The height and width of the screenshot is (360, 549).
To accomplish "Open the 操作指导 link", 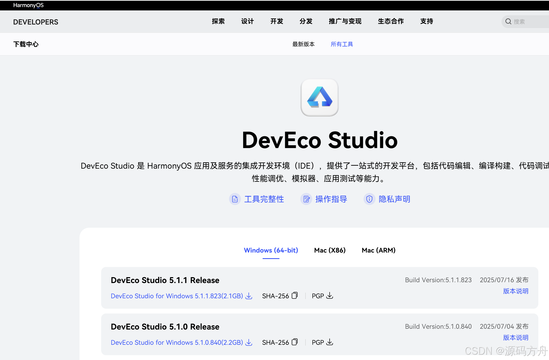I will click(x=331, y=199).
